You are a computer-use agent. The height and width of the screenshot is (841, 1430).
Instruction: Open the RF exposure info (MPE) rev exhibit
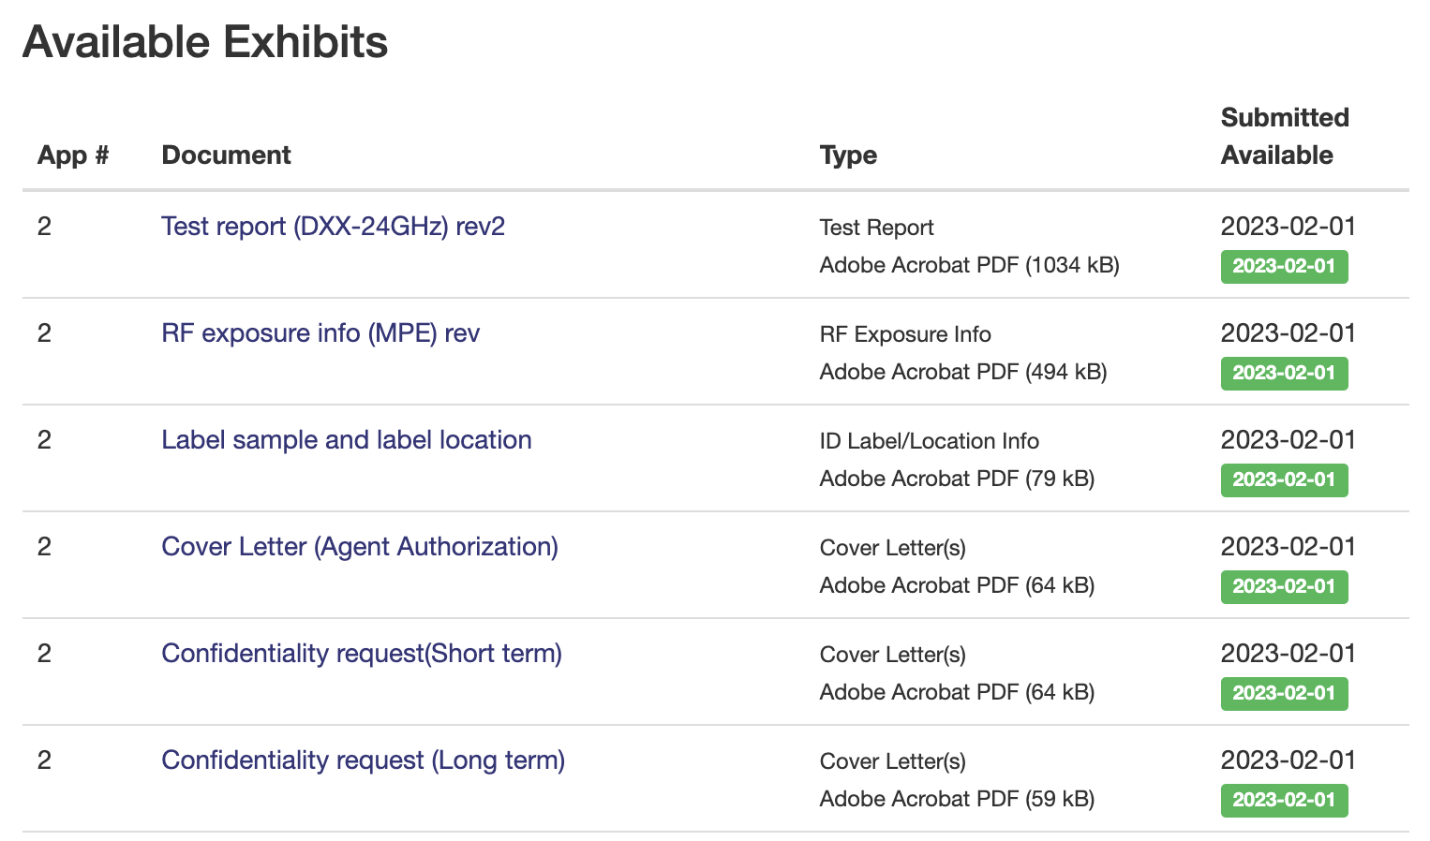(x=320, y=332)
